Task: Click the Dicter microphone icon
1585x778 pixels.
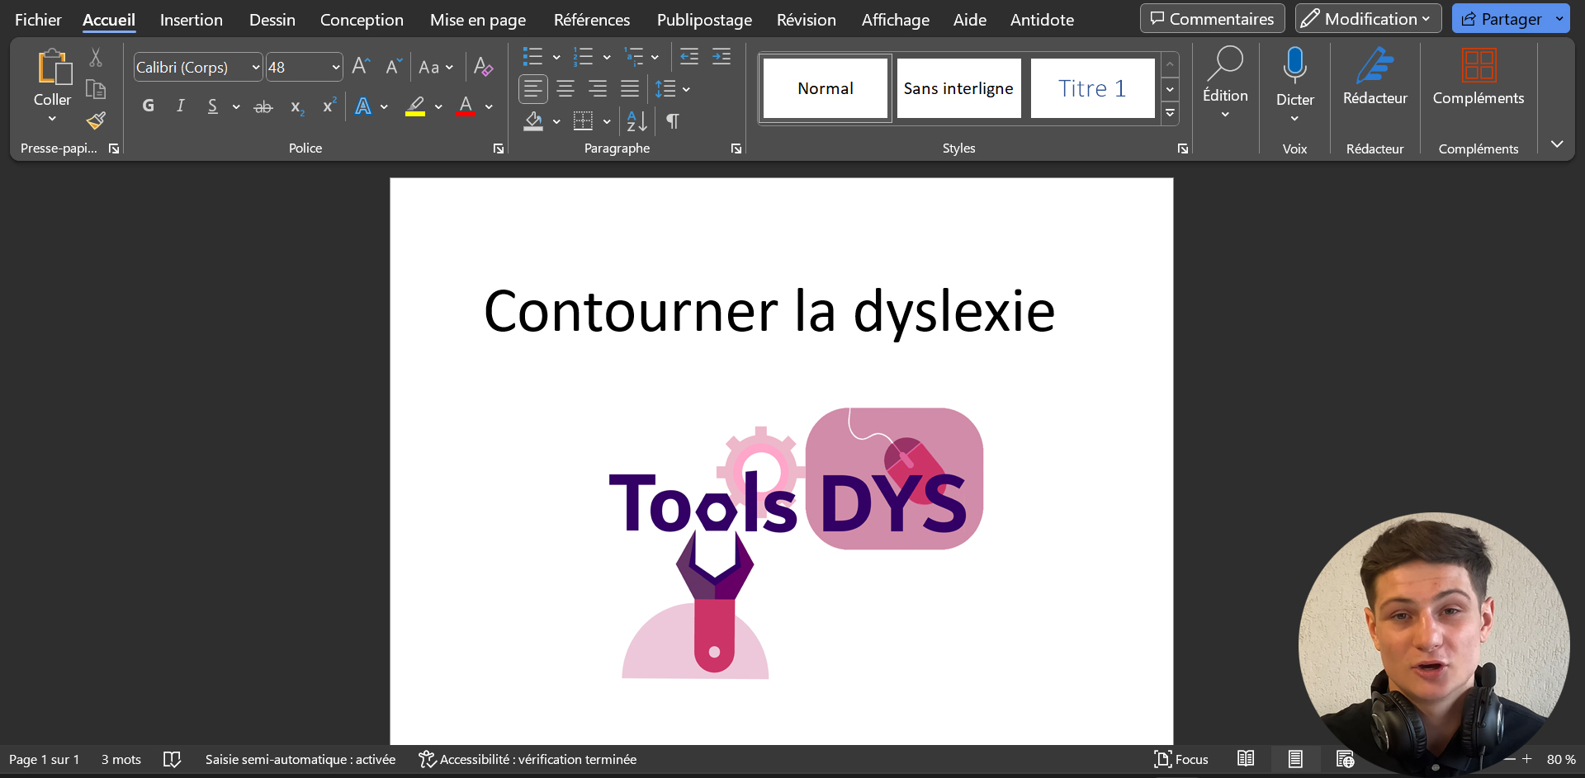Action: click(x=1294, y=64)
